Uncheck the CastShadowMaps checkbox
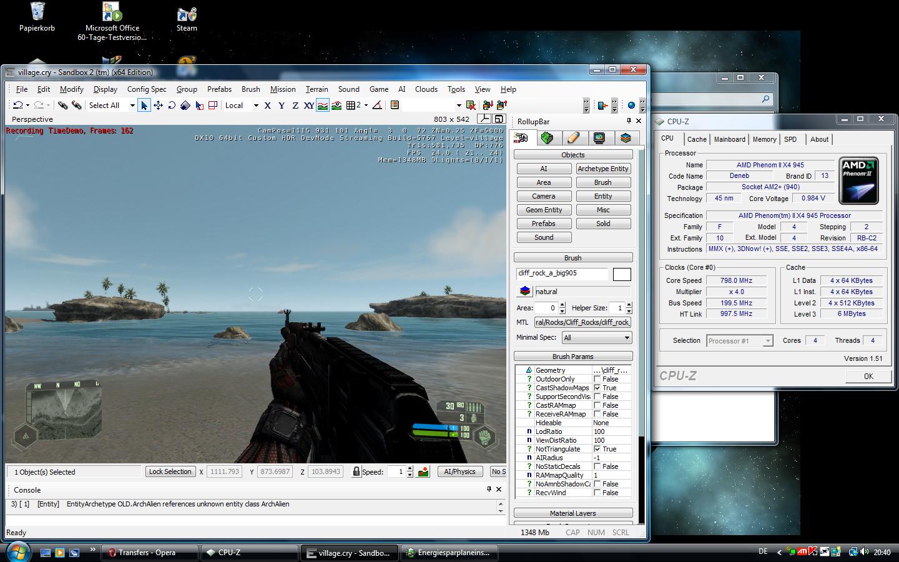The height and width of the screenshot is (562, 899). coord(597,388)
